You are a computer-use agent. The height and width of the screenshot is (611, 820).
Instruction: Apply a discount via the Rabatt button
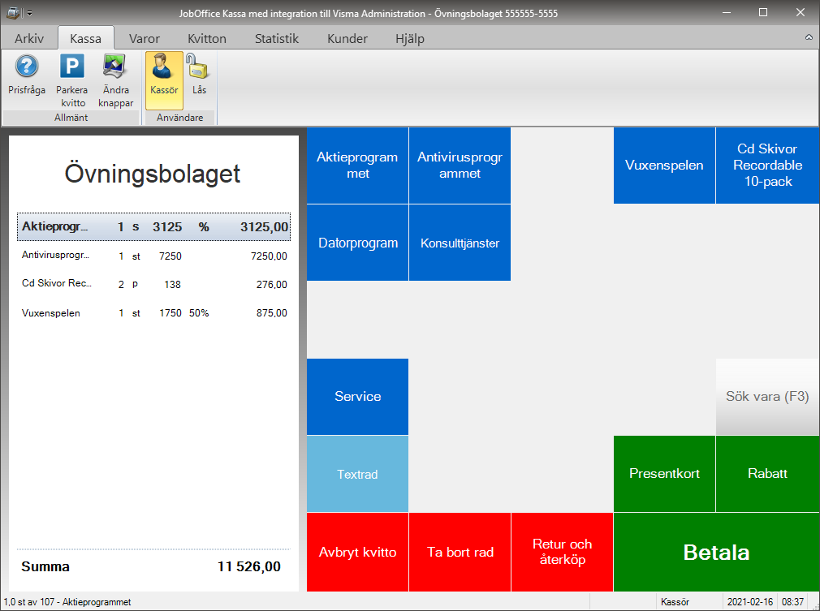(766, 474)
